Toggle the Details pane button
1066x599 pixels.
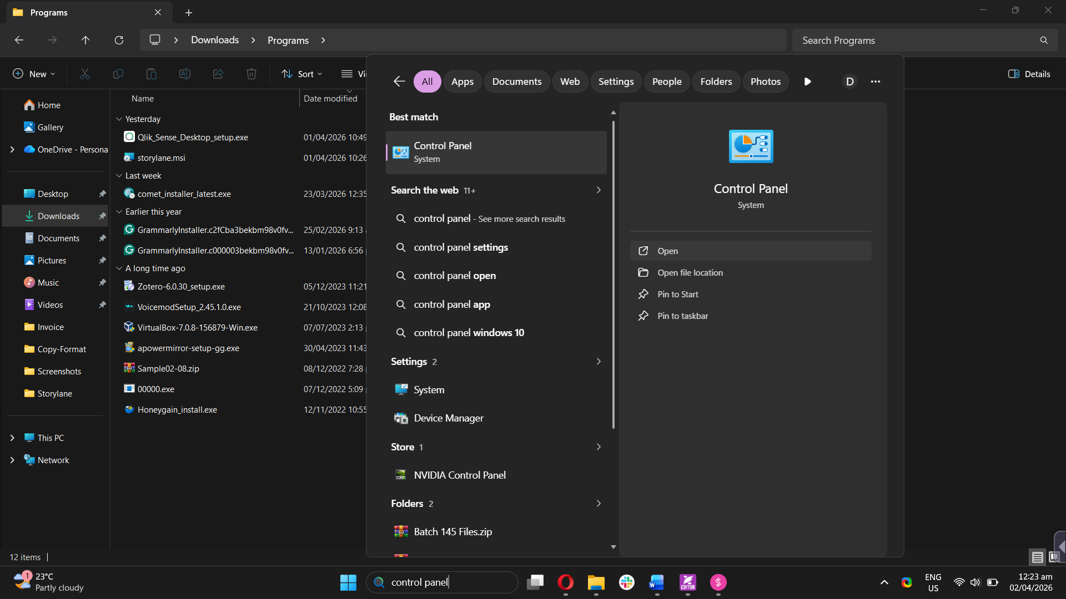click(1029, 74)
